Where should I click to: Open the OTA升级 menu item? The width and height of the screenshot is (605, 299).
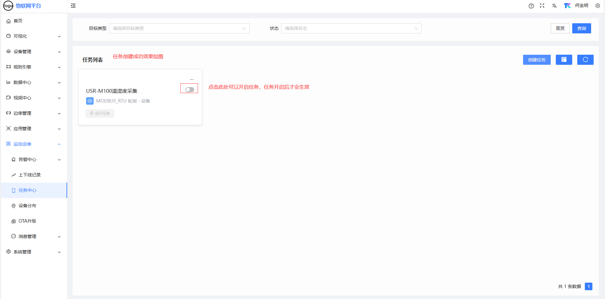pos(27,221)
